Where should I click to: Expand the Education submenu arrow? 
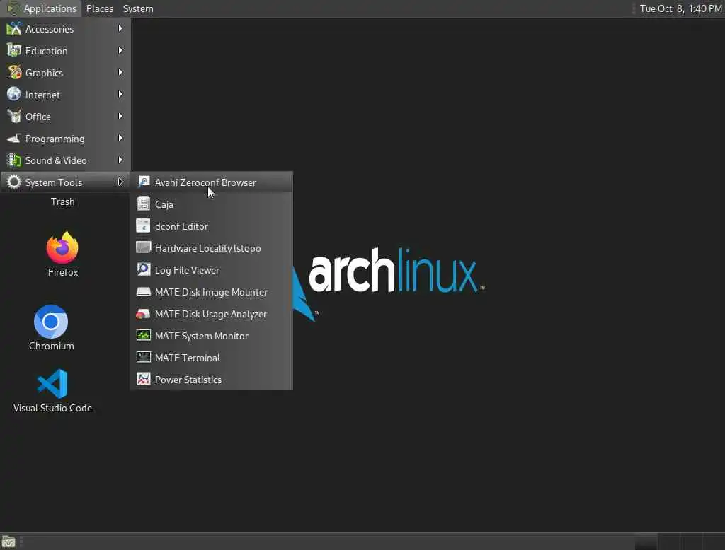click(120, 50)
